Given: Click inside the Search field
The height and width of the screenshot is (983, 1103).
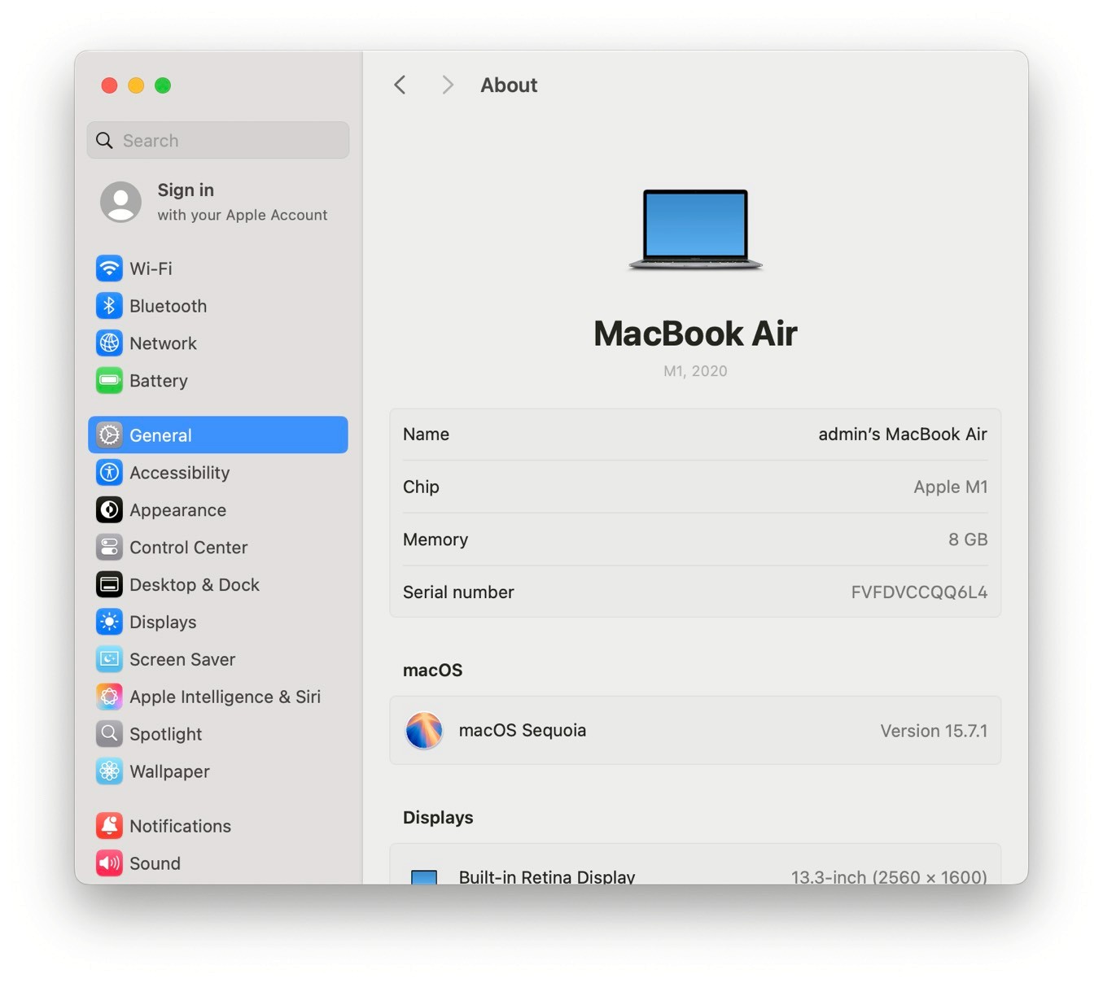Looking at the screenshot, I should coord(217,140).
